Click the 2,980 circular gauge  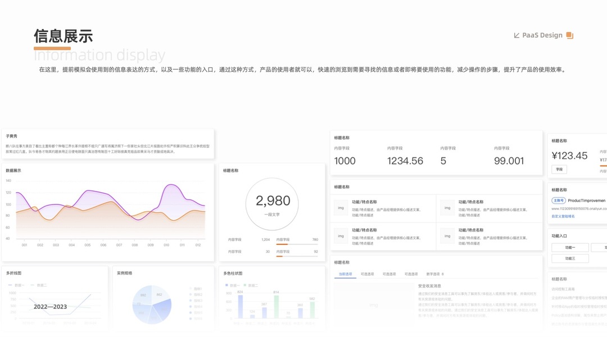[x=272, y=204]
